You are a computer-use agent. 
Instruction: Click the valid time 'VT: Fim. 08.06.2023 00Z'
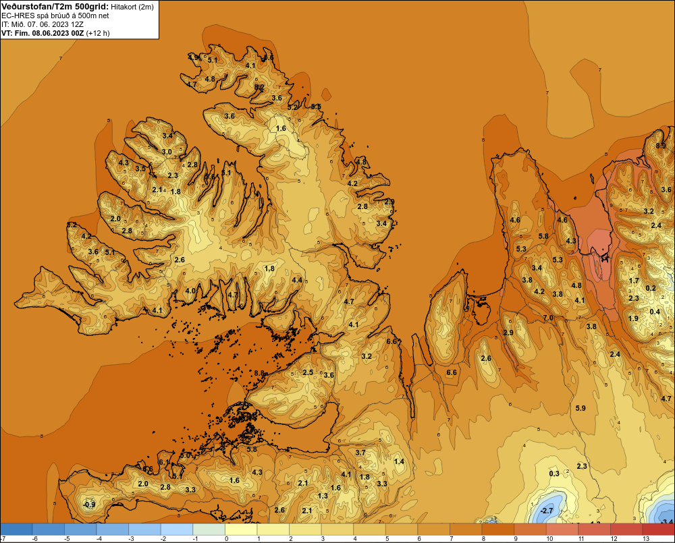pos(43,33)
